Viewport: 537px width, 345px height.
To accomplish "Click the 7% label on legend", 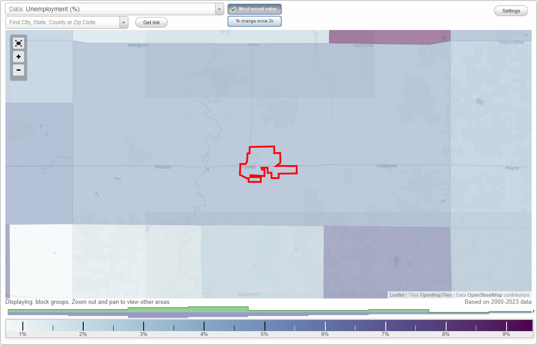I will (x=385, y=334).
